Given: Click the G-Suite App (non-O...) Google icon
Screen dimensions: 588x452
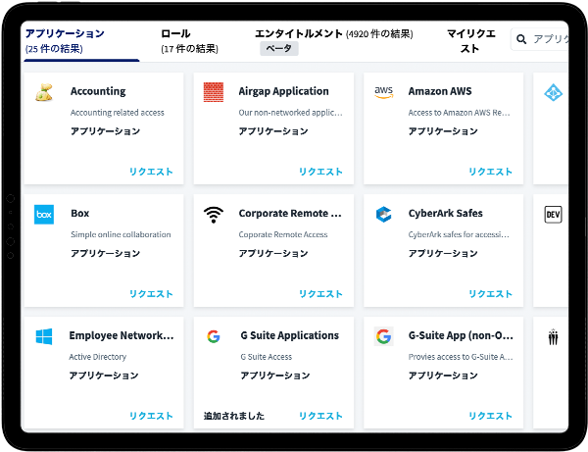Looking at the screenshot, I should (x=383, y=336).
